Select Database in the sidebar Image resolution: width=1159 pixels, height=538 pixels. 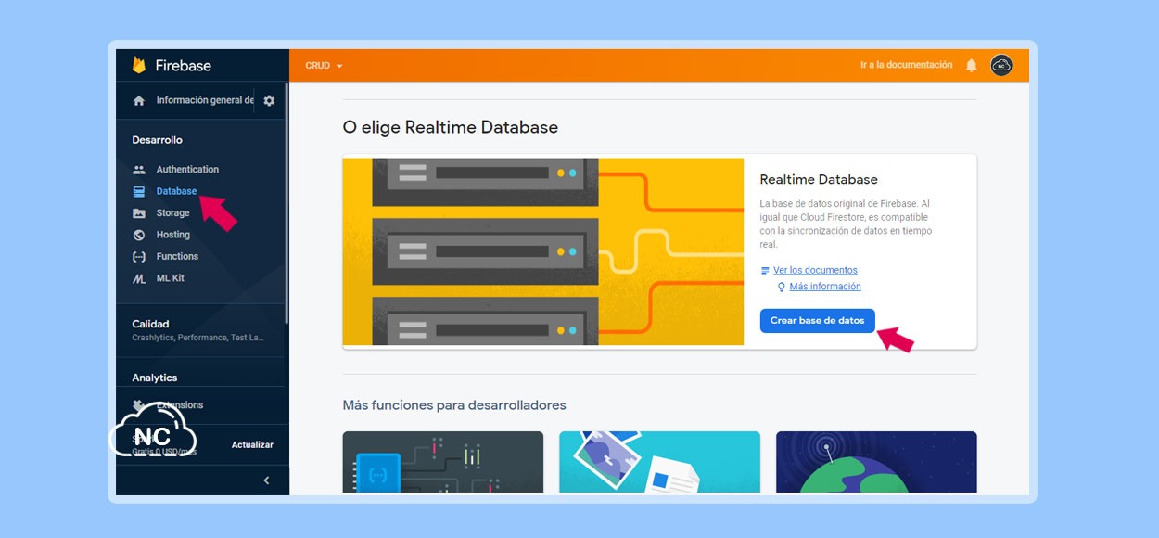coord(176,191)
